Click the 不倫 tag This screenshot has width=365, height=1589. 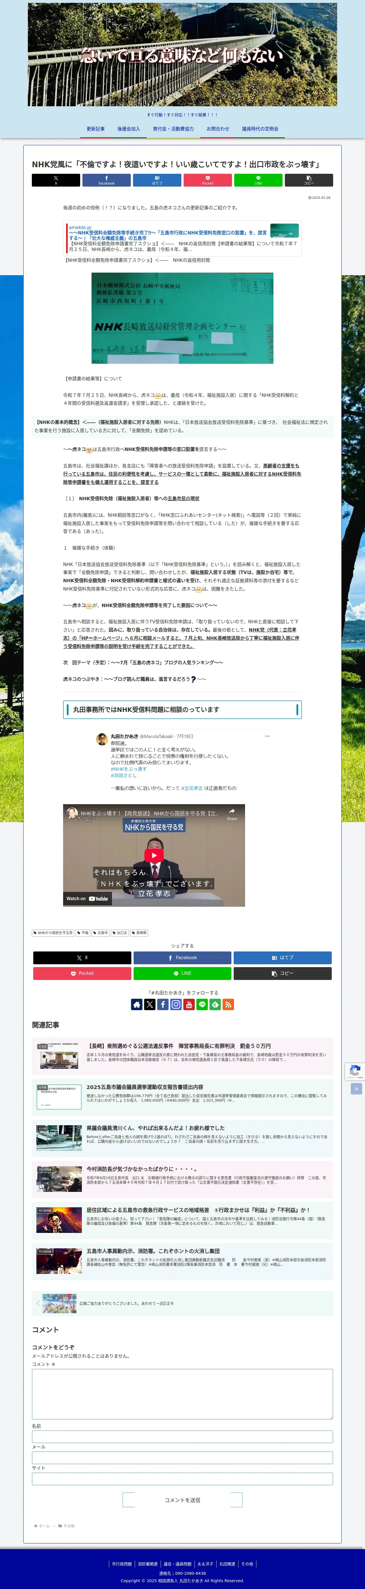point(83,933)
